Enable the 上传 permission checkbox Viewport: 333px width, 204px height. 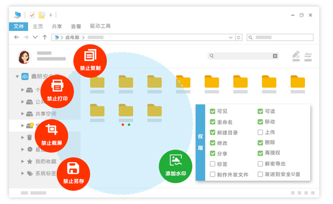(x=260, y=132)
